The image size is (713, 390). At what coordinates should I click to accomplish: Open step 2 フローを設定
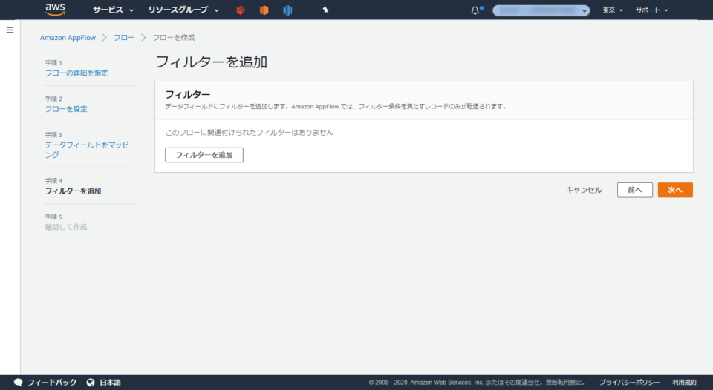click(x=66, y=109)
